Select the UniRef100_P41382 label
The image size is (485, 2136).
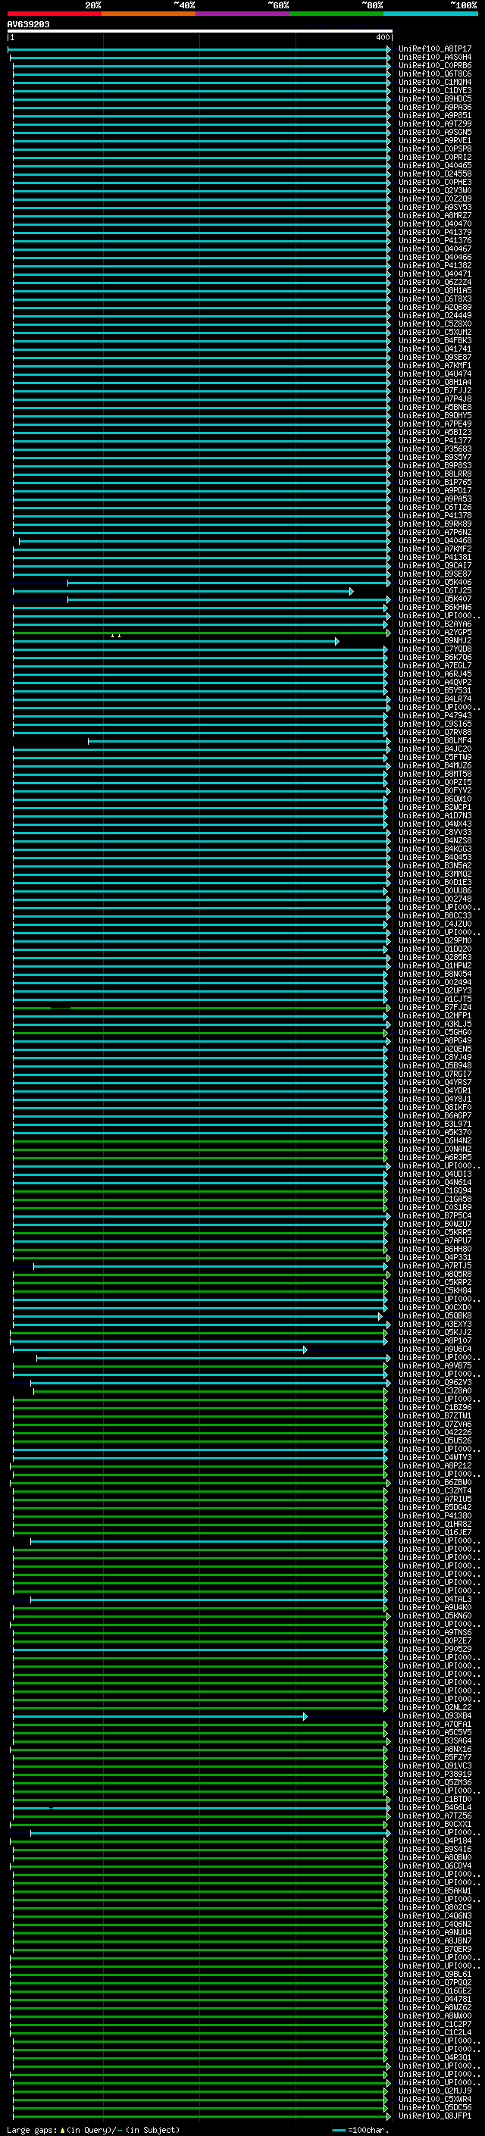click(435, 265)
